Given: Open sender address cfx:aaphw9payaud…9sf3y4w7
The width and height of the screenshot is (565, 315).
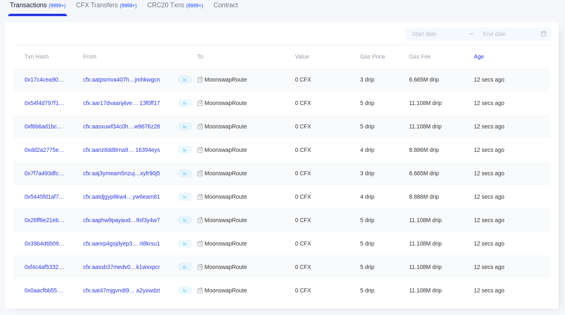Looking at the screenshot, I should click(121, 220).
